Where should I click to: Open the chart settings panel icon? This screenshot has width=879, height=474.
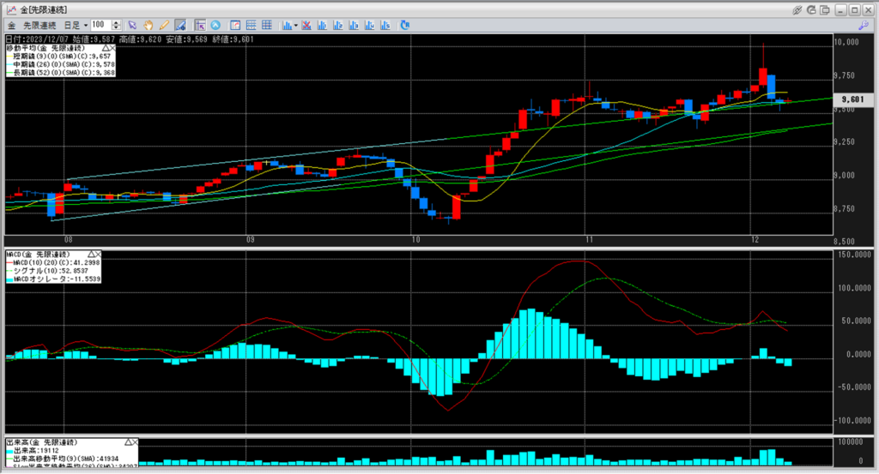click(235, 25)
